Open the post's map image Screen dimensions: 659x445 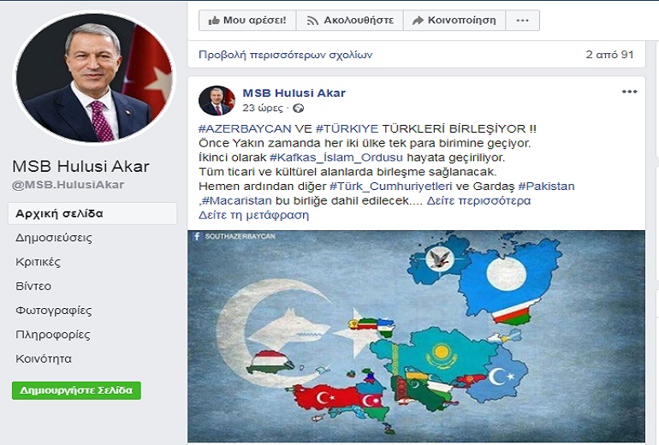tap(416, 336)
